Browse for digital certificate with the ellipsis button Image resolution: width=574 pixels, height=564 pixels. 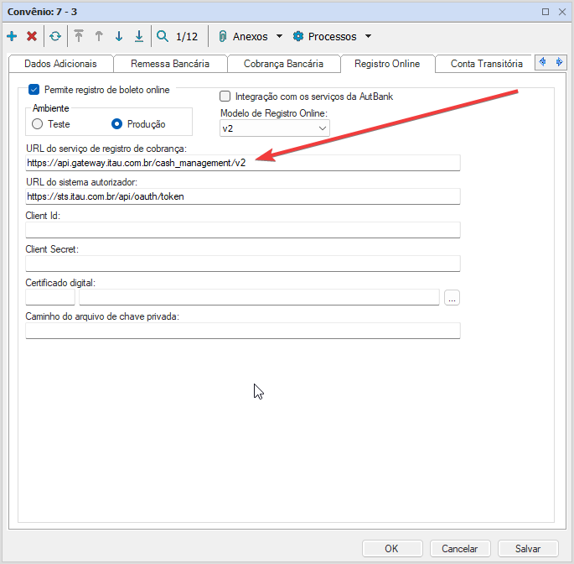[452, 297]
